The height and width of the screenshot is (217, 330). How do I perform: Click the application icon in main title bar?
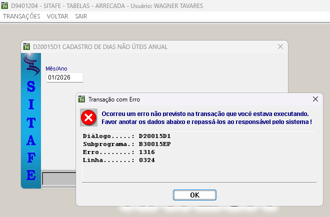[5, 5]
